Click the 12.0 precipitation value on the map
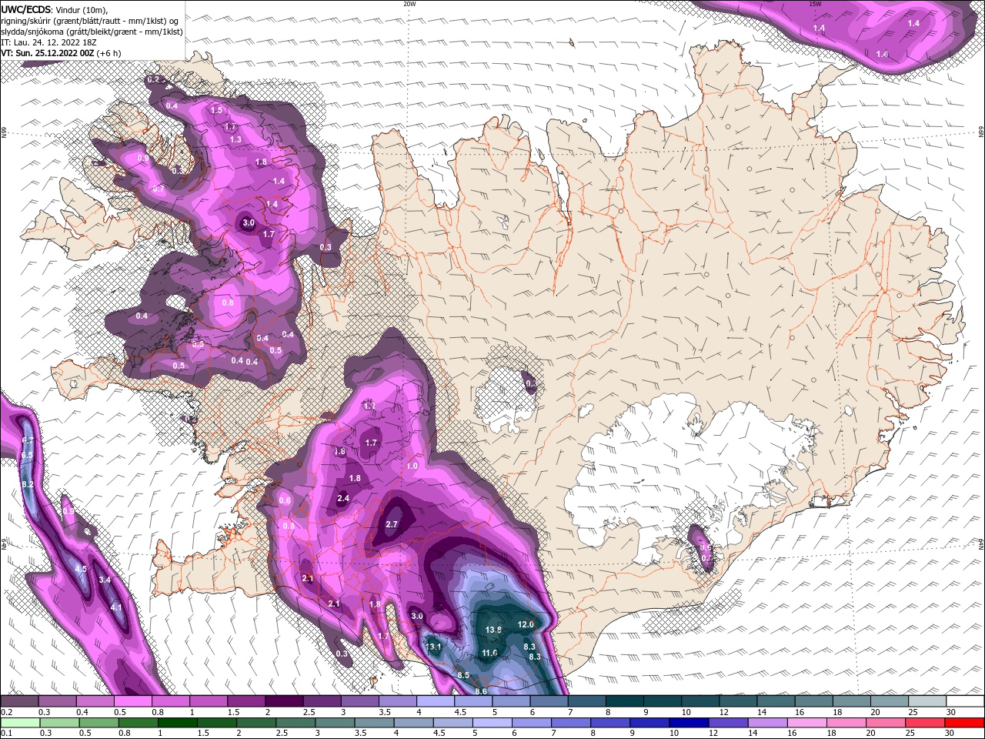Screen dimensions: 985x739 tap(526, 624)
